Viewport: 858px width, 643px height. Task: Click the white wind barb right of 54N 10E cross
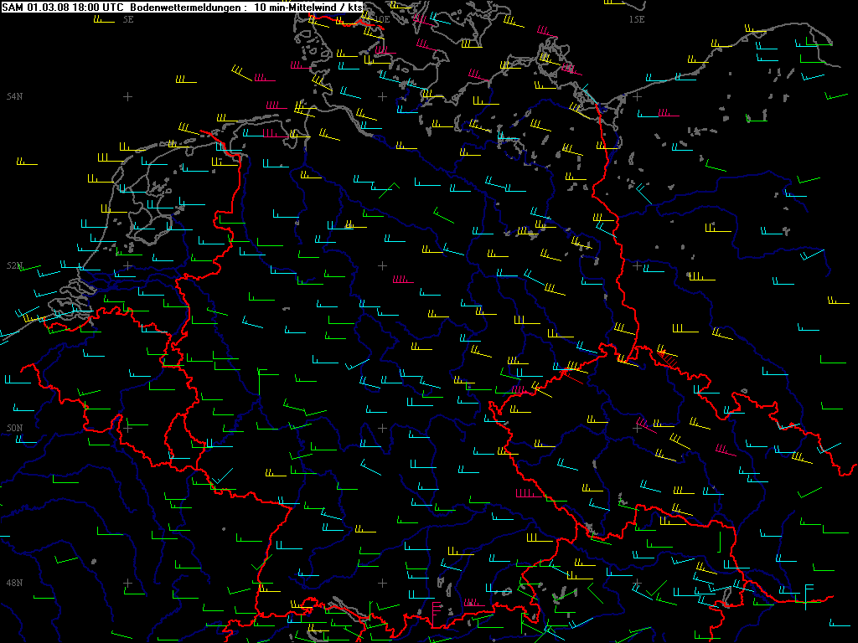(432, 95)
